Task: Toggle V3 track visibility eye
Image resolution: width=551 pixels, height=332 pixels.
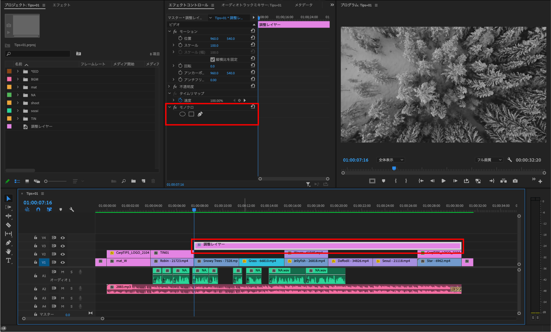Action: click(63, 246)
